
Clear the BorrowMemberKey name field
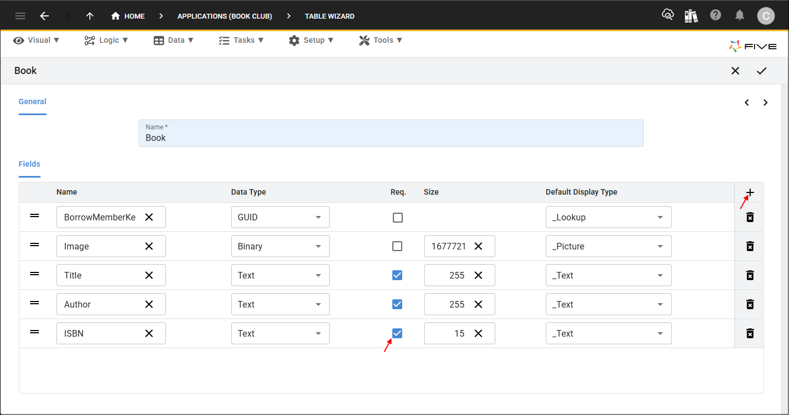(x=149, y=217)
